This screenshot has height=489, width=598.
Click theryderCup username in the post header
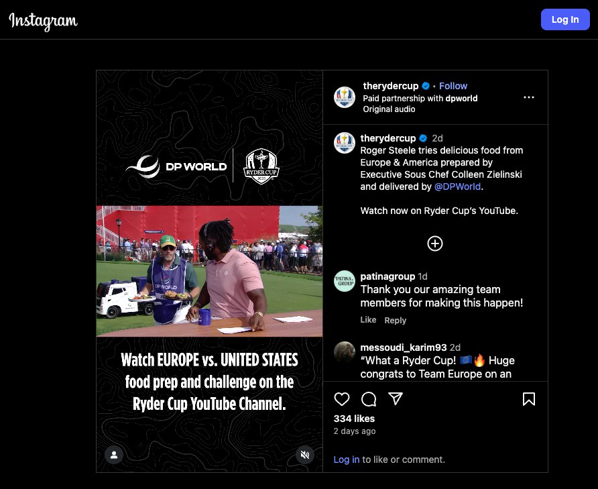tap(391, 86)
